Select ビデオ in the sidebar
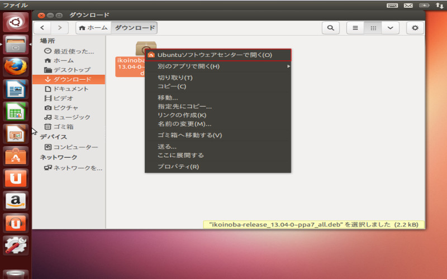This screenshot has width=447, height=279. tap(69, 98)
